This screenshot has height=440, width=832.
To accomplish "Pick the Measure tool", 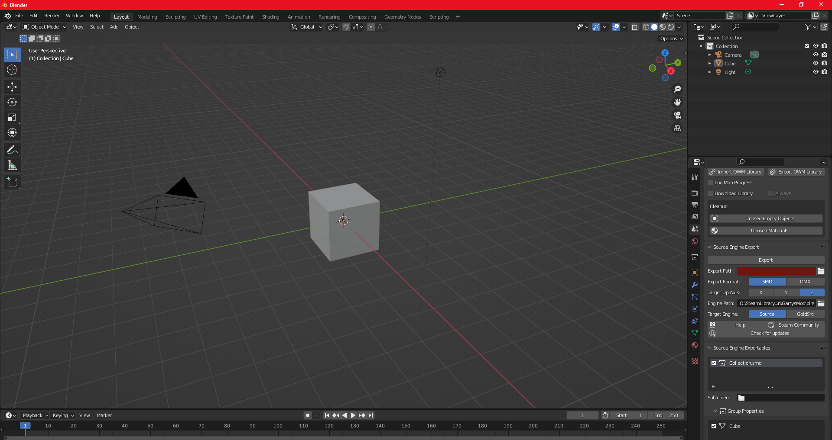I will pos(12,165).
